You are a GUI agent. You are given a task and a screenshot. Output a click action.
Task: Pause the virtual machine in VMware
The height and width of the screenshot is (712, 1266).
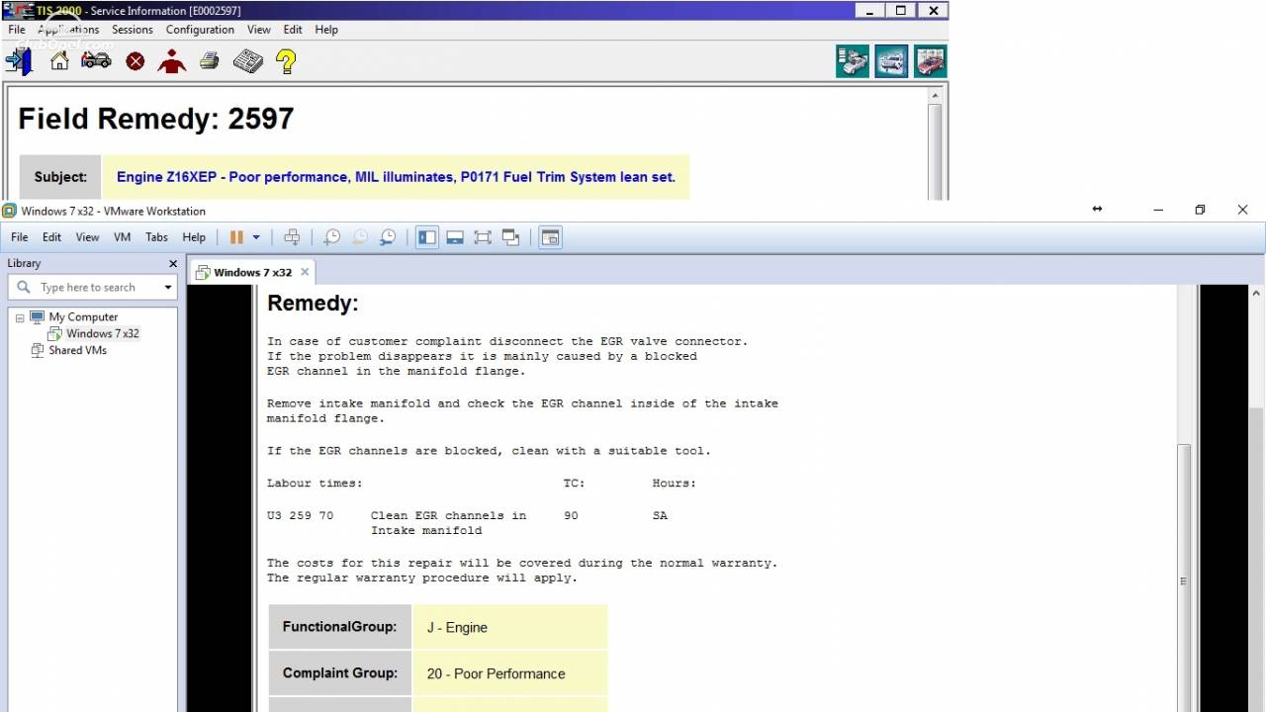point(236,237)
